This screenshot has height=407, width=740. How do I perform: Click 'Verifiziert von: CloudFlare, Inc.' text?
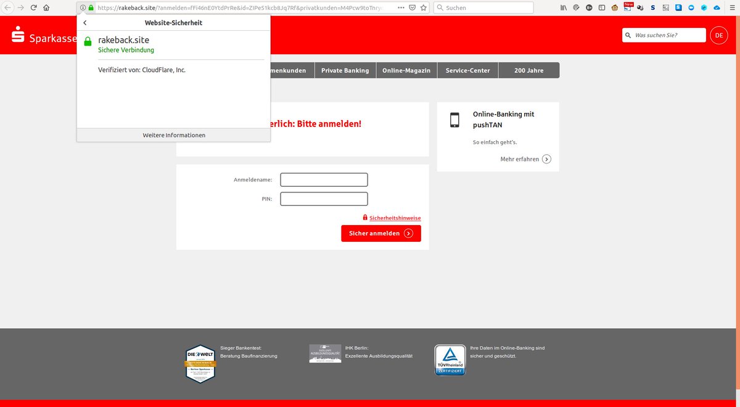click(x=142, y=70)
